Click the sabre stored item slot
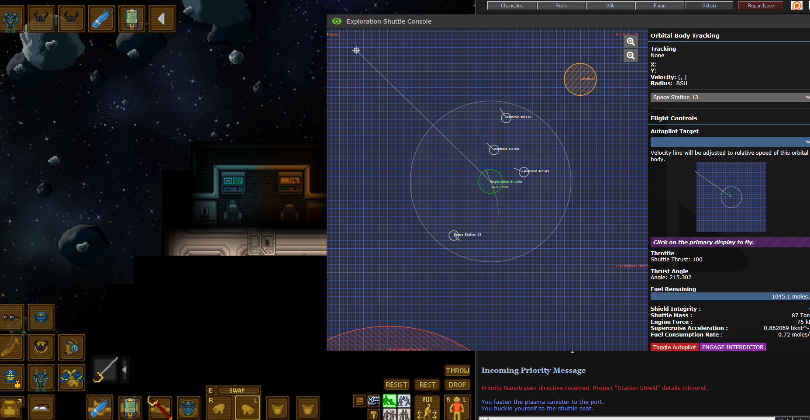Image resolution: width=810 pixels, height=420 pixels. pyautogui.click(x=105, y=370)
